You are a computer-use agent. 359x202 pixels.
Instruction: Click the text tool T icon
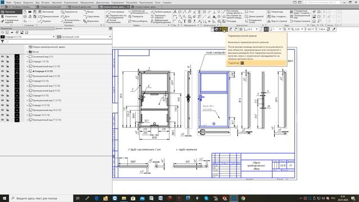coord(185,21)
